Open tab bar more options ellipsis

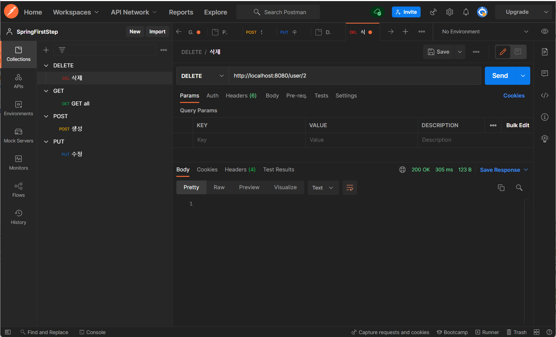pos(422,32)
